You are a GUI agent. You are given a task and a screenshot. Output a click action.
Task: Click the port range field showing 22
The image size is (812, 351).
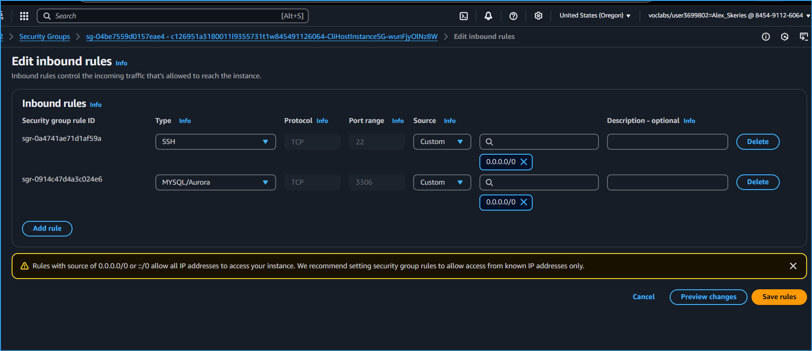(x=377, y=142)
